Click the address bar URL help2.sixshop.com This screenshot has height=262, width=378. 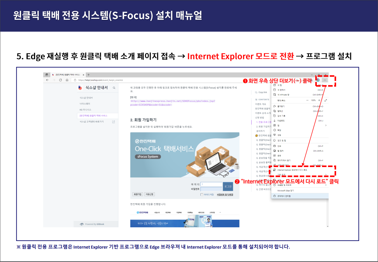(x=100, y=80)
